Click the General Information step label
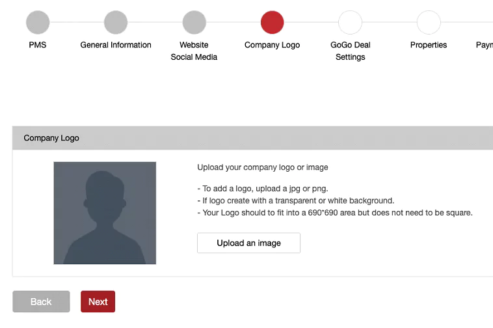This screenshot has width=493, height=328. pos(116,45)
